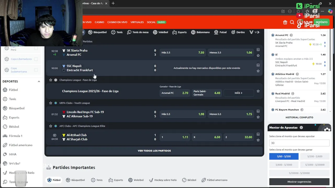Select S/60 - S/200 winnings range
Viewport: 335px width, 188px height.
pos(284,156)
